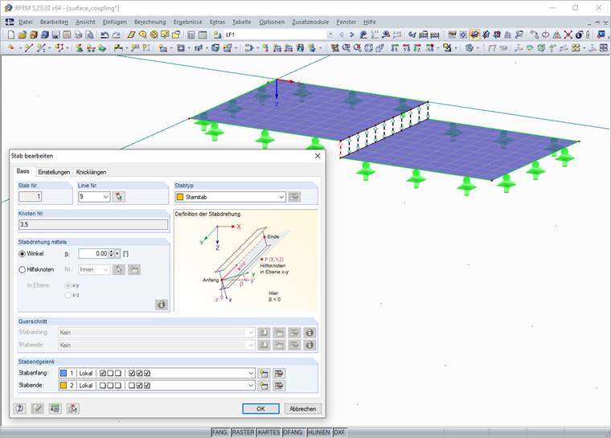This screenshot has width=611, height=438.
Task: Toggle KARTES in status bar
Action: tap(269, 432)
